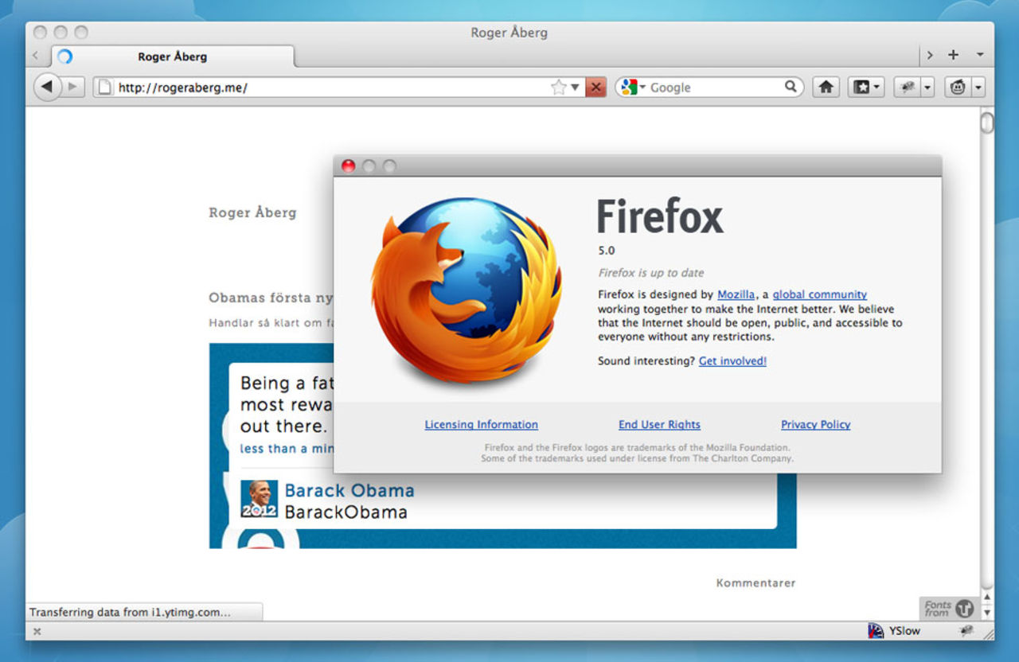Screen dimensions: 1019x662
Task: Navigate to the home page
Action: click(826, 87)
